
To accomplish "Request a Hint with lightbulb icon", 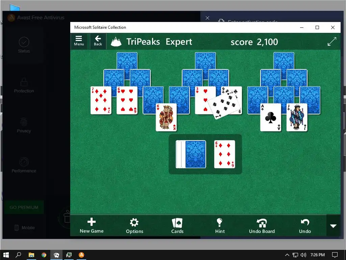I will 220,225.
